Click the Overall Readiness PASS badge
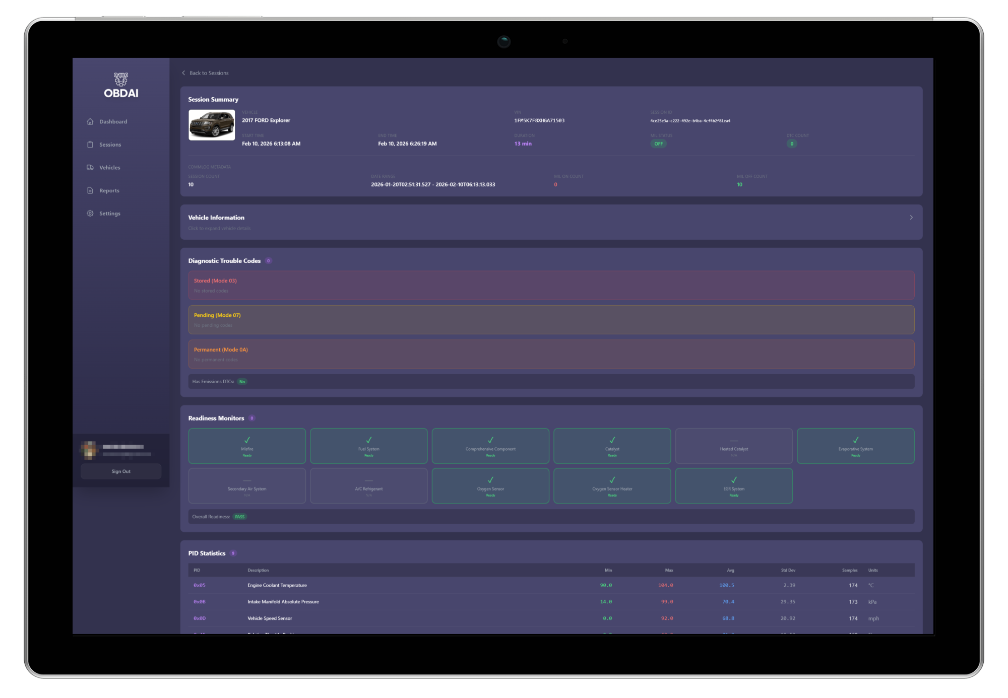Screen dimensions: 1008x698 pyautogui.click(x=240, y=517)
